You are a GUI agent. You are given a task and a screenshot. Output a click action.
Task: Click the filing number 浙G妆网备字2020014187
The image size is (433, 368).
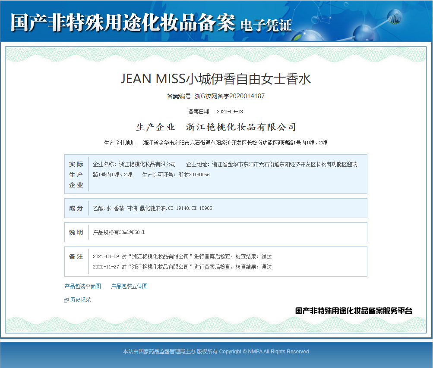[x=230, y=96]
